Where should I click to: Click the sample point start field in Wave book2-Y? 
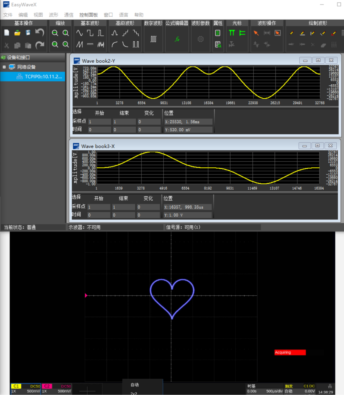[99, 122]
